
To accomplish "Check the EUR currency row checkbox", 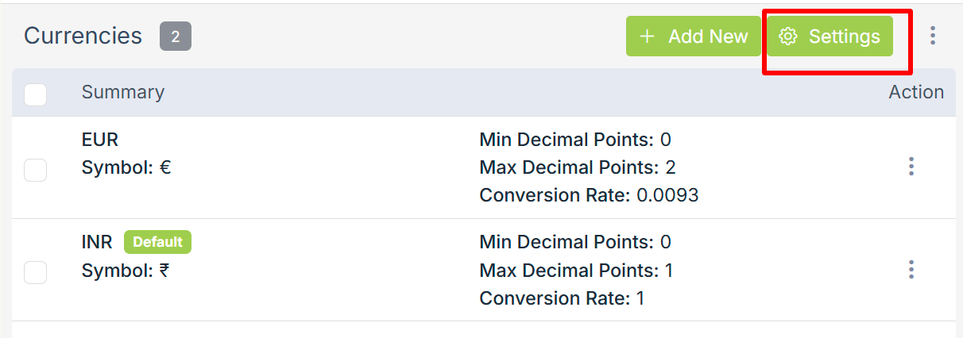I will pos(36,170).
